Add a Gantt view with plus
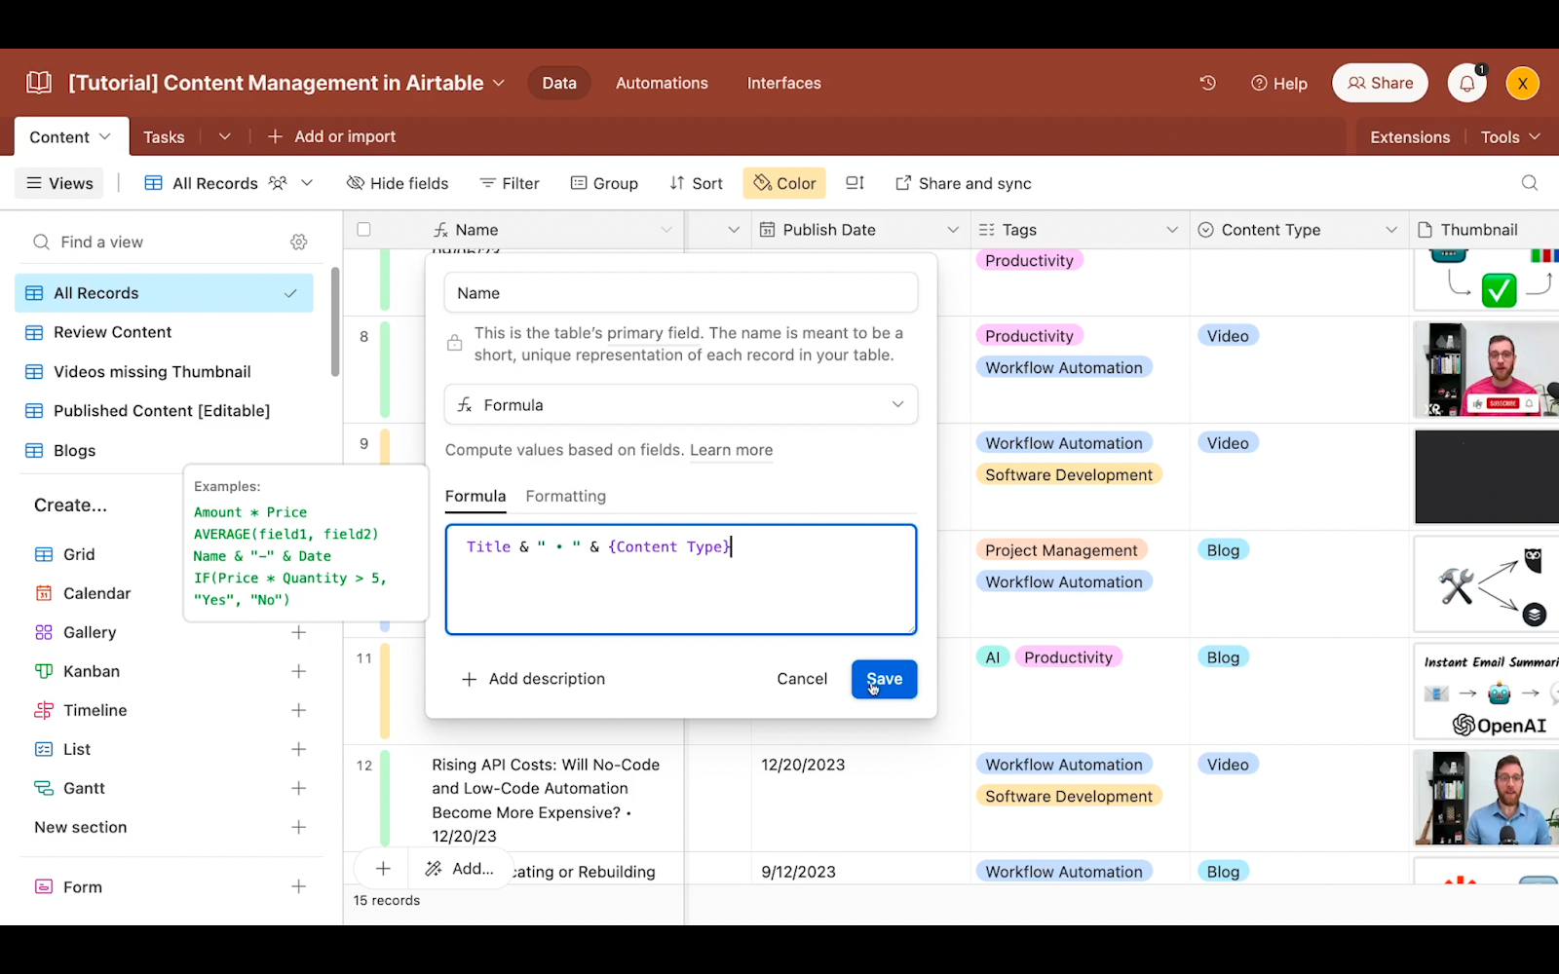Viewport: 1559px width, 974px height. 299,788
